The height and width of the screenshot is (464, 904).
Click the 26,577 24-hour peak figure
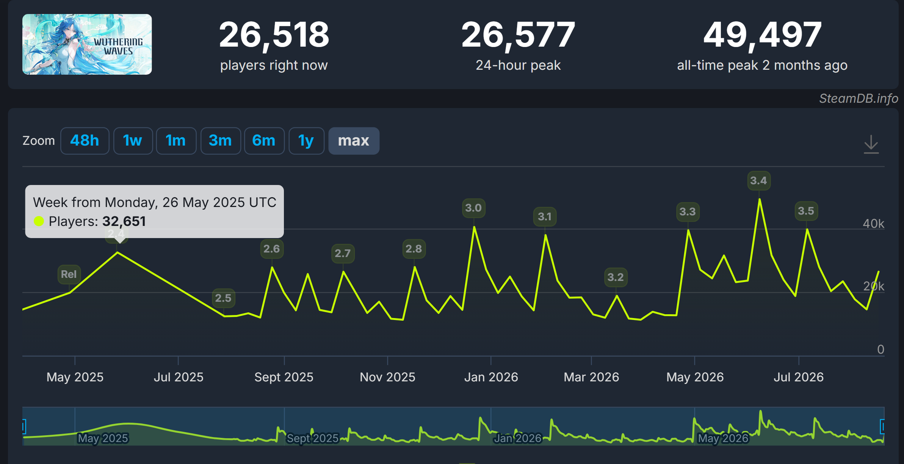tap(518, 35)
